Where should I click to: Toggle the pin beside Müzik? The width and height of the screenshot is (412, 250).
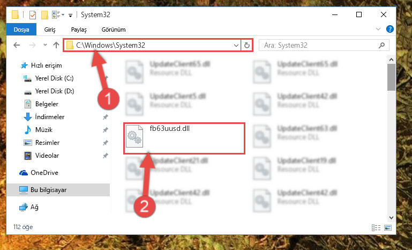(106, 130)
